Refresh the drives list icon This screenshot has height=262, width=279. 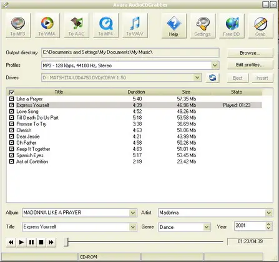pyautogui.click(x=212, y=78)
